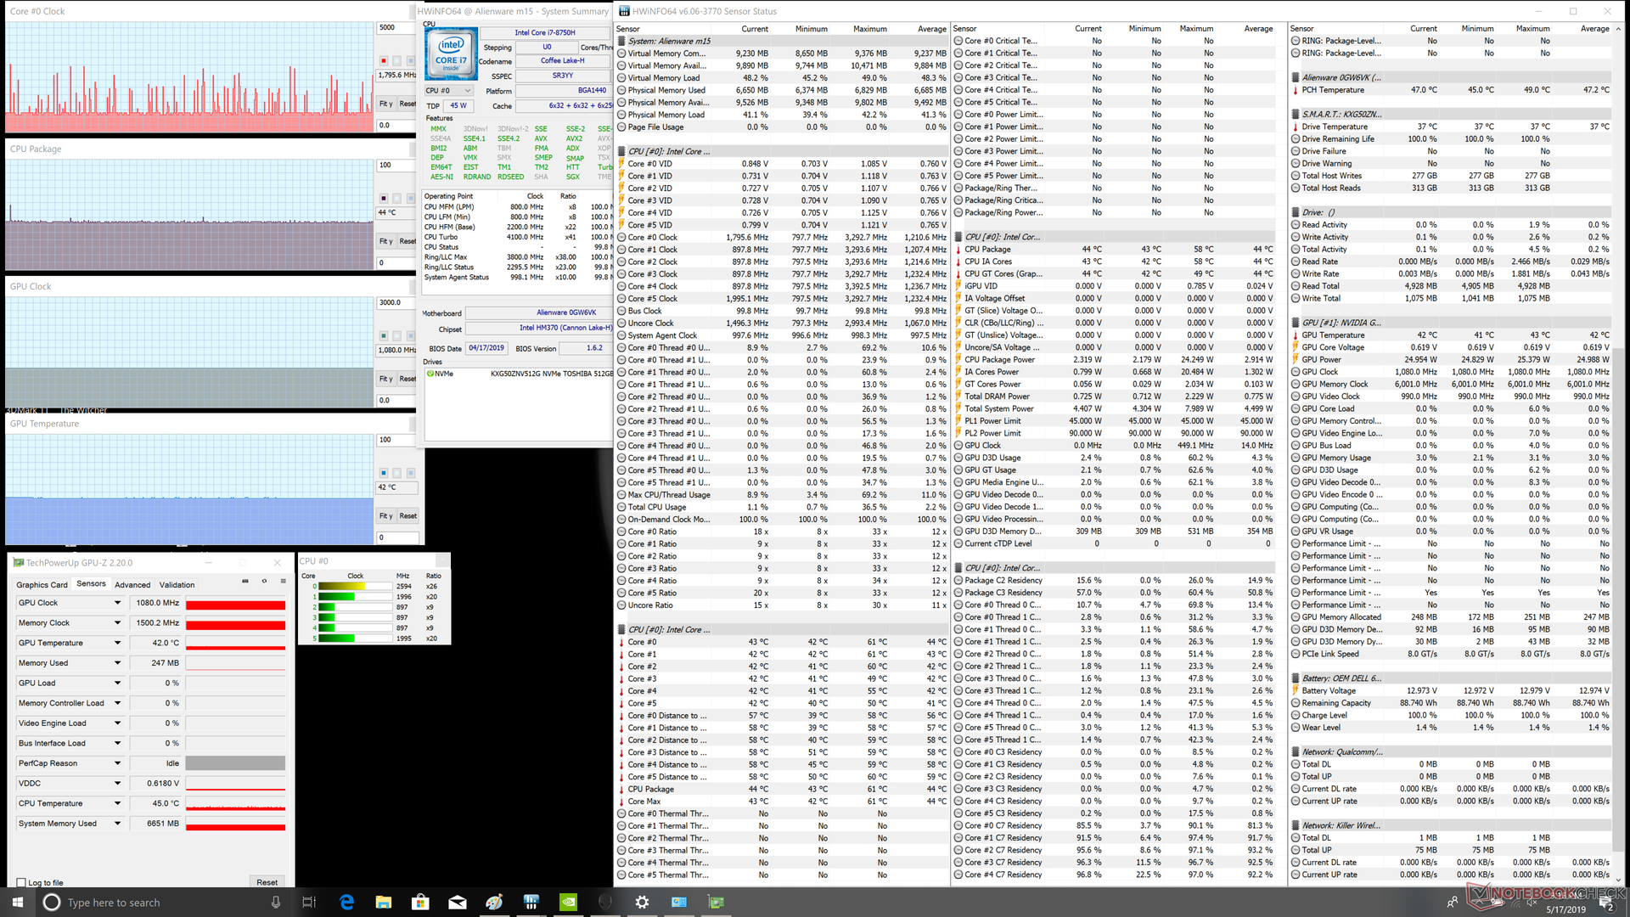This screenshot has height=917, width=1630.
Task: Click the Type here to search box
Action: 161,903
